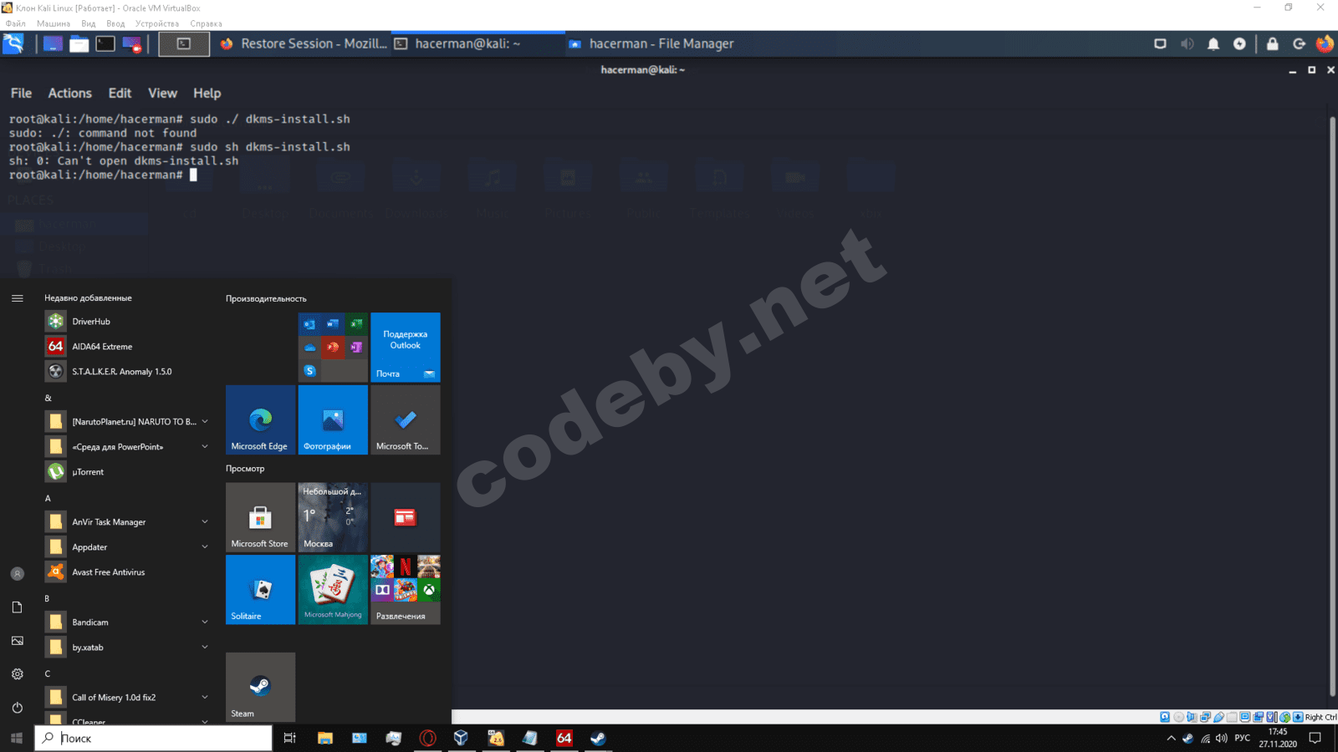This screenshot has height=752, width=1338.
Task: Open the Фотографии tile
Action: click(333, 419)
